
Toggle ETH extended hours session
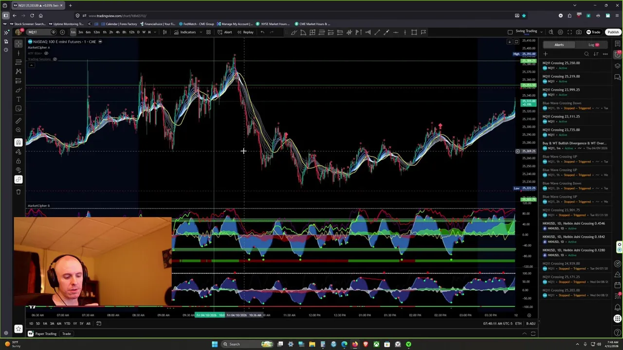tap(518, 324)
